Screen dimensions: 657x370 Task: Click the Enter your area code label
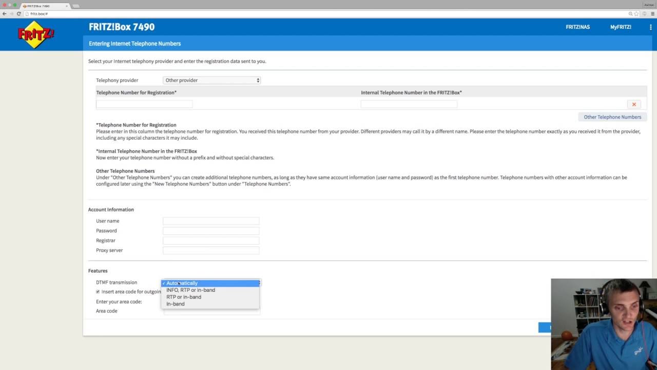pyautogui.click(x=119, y=302)
